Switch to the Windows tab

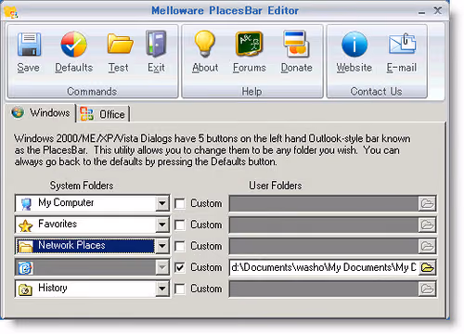pyautogui.click(x=40, y=113)
